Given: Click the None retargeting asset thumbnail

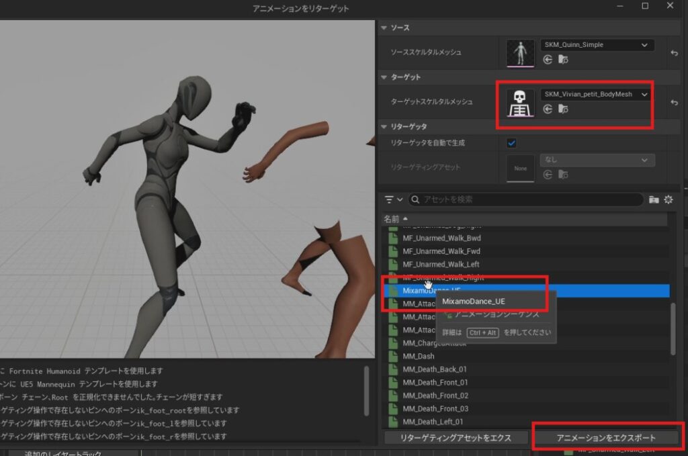Looking at the screenshot, I should pyautogui.click(x=521, y=169).
